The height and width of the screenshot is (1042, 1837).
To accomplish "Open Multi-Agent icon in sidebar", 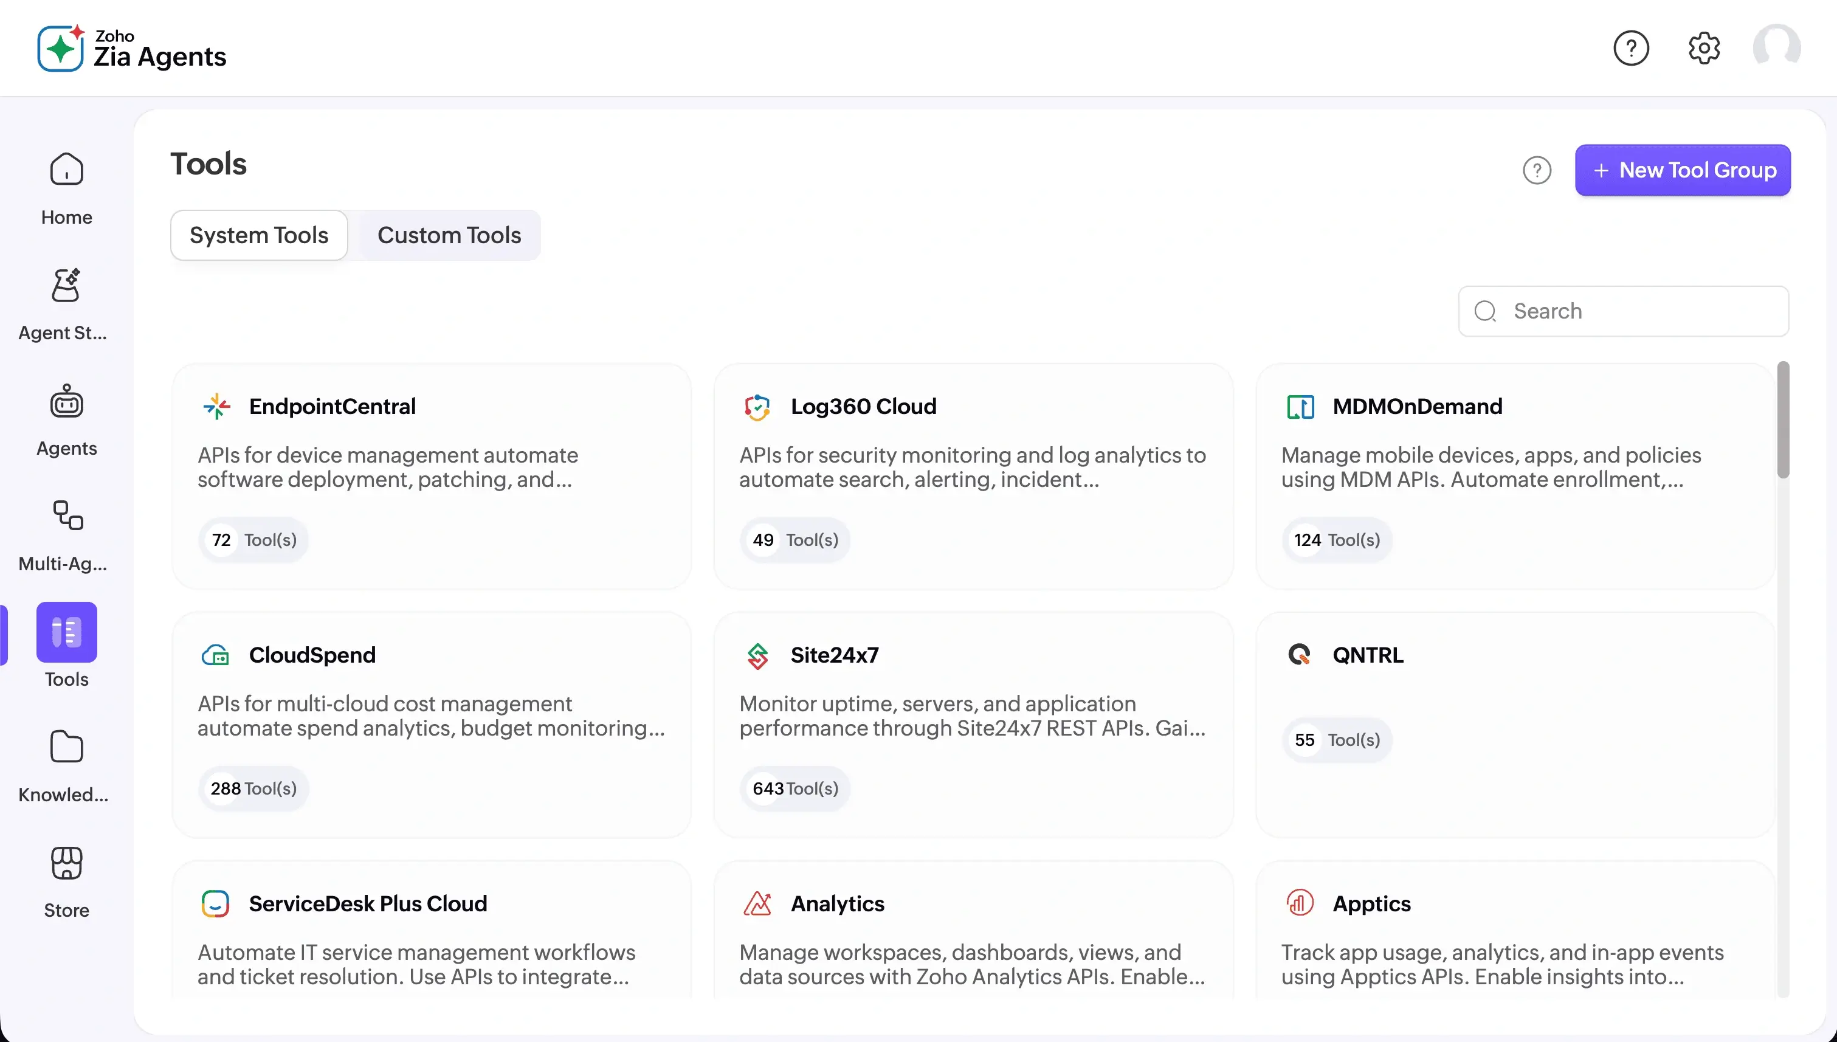I will [x=68, y=516].
